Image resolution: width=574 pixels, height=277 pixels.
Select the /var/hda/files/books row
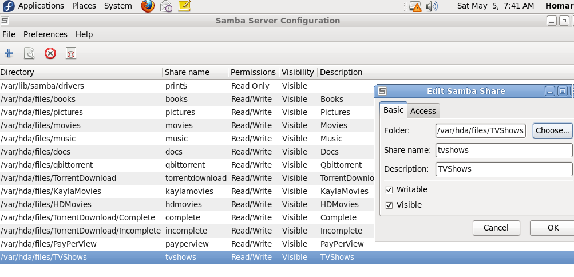click(187, 99)
